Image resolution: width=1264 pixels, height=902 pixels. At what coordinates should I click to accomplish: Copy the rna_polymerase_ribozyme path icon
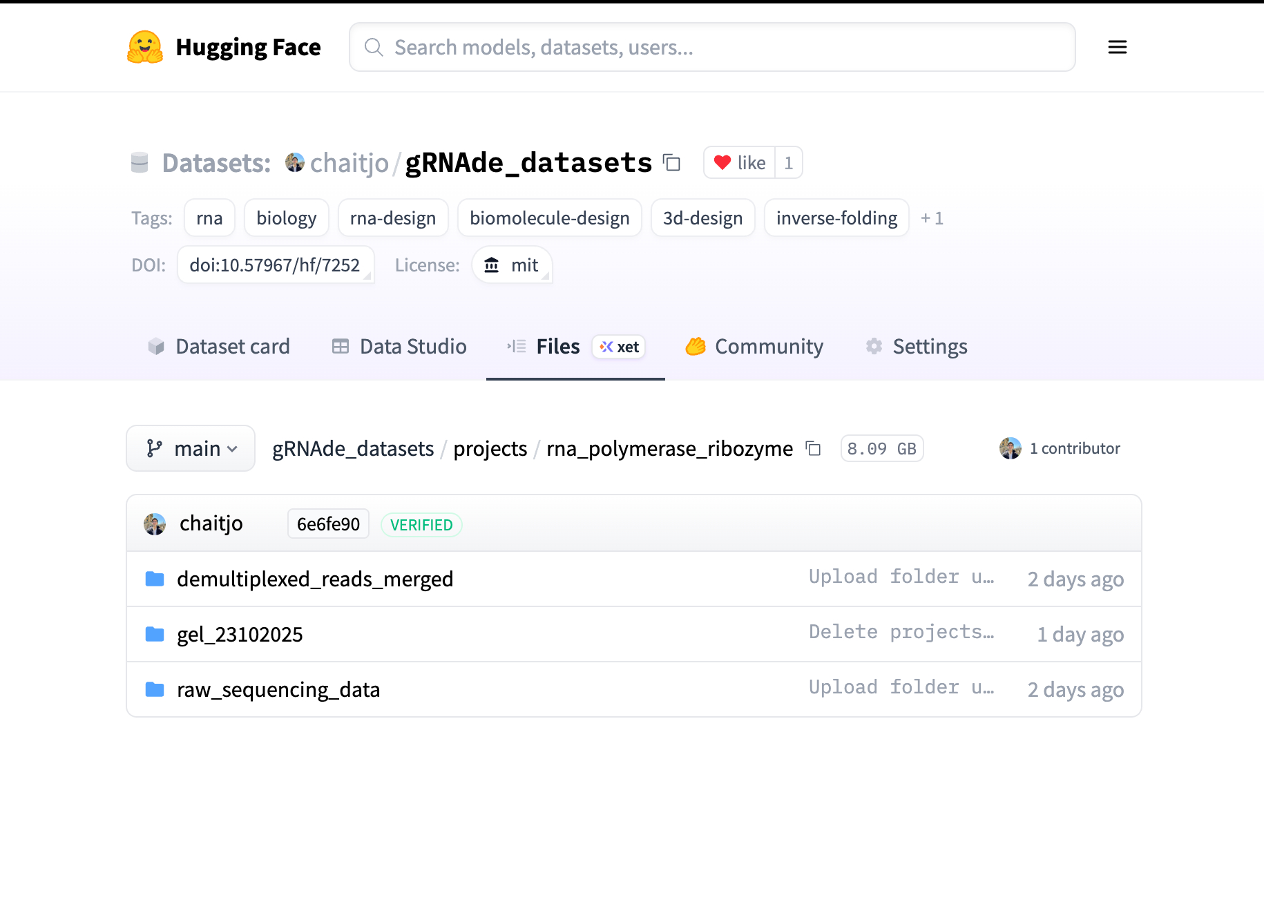[x=814, y=449]
